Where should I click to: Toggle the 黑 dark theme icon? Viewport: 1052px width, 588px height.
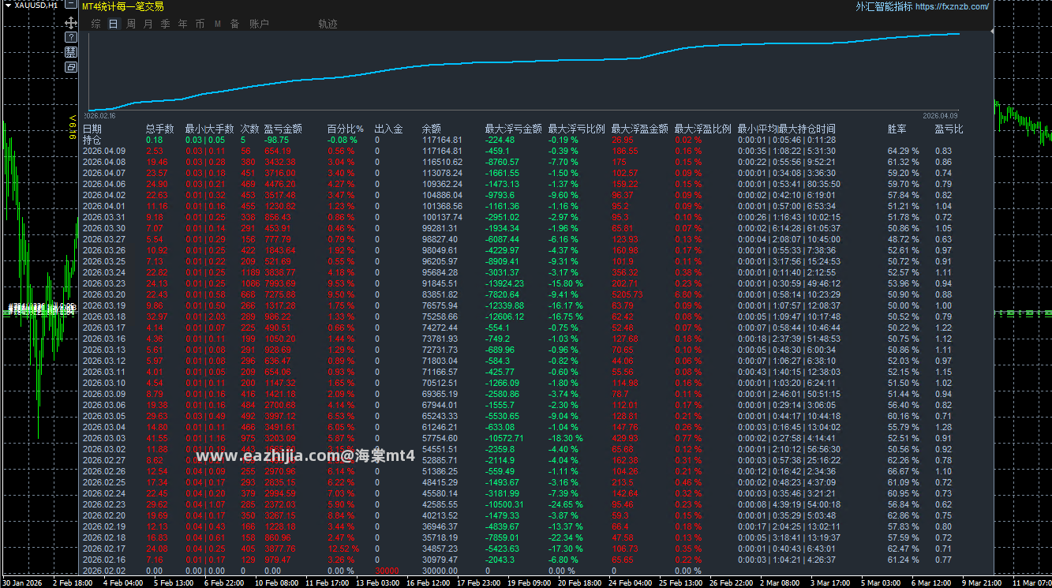click(71, 52)
